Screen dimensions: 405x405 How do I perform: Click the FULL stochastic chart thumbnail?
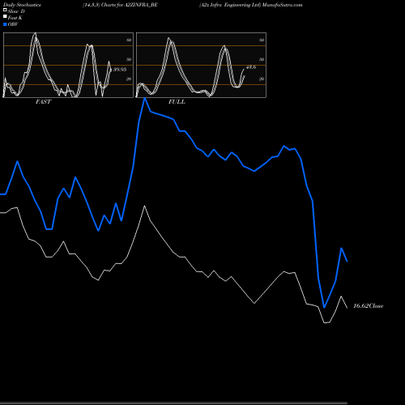click(x=201, y=65)
